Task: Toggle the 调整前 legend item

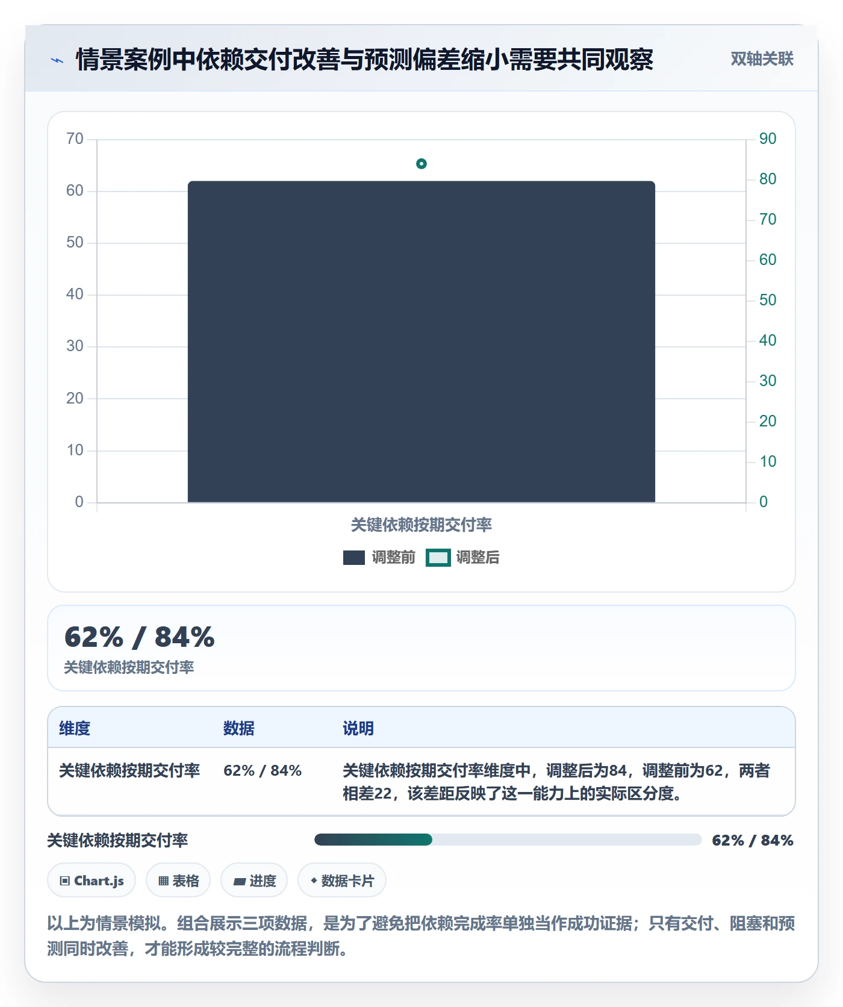Action: (x=379, y=557)
